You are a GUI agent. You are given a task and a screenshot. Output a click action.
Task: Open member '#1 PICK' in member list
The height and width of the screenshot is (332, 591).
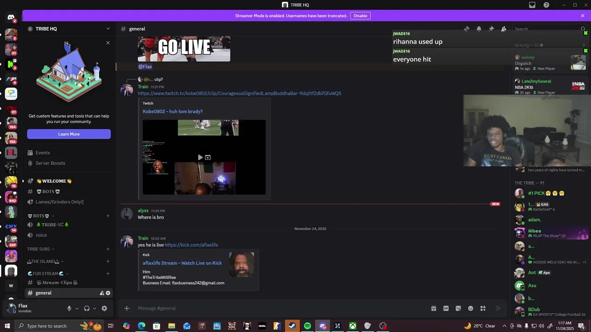[x=550, y=193]
